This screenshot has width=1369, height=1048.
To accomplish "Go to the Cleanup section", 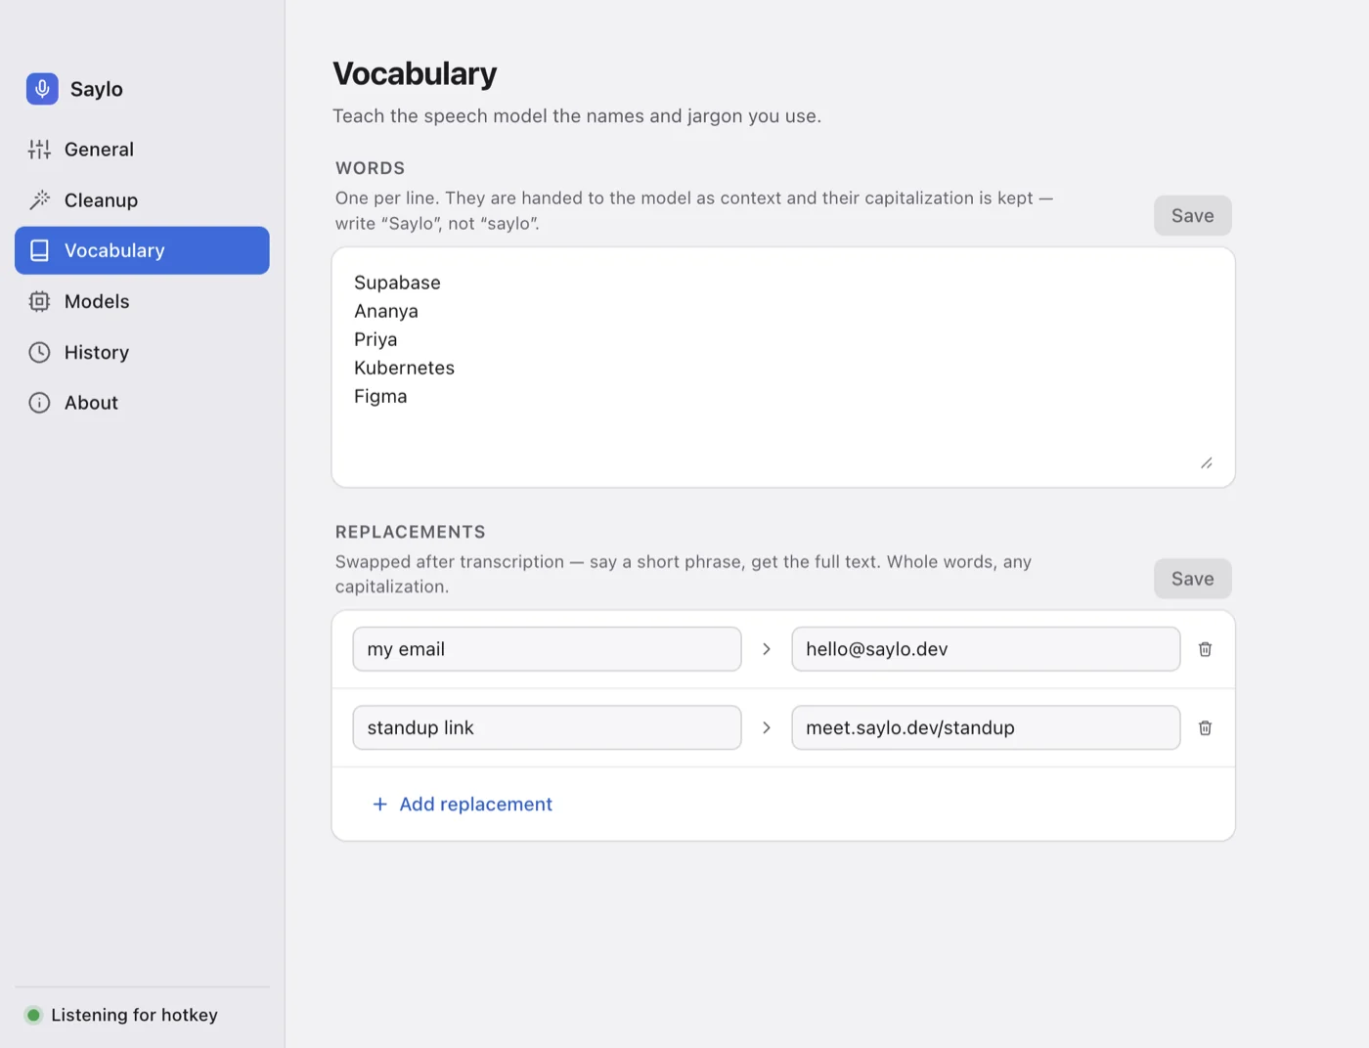I will pos(142,200).
